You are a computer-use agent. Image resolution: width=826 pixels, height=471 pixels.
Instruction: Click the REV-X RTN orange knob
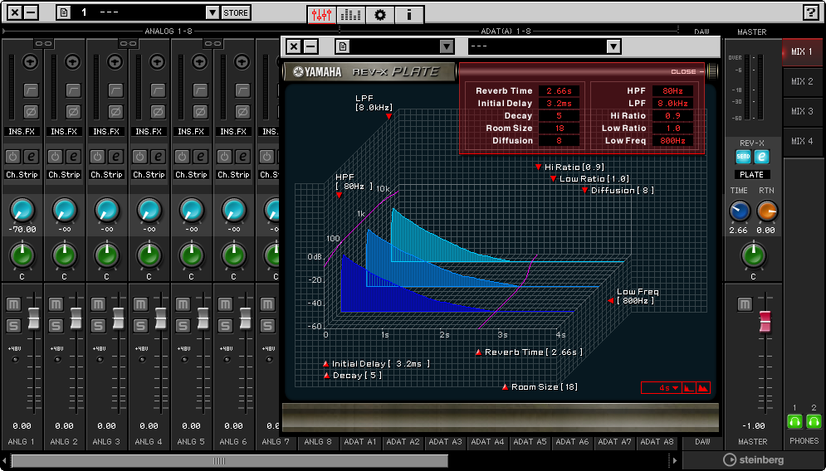pyautogui.click(x=767, y=211)
